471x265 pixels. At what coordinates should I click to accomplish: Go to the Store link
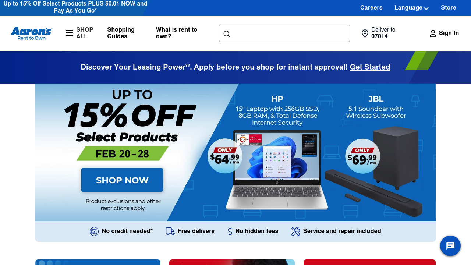[449, 8]
